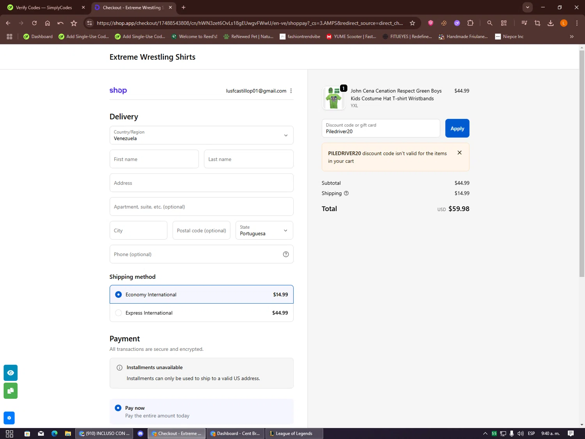Focus the Discount code or gift card field
The image size is (585, 439).
pos(381,128)
